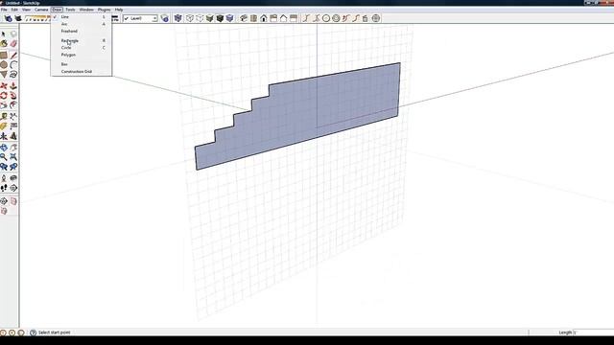Viewport: 614px width, 345px height.
Task: Set camera to Front view house icon
Action: (x=264, y=18)
